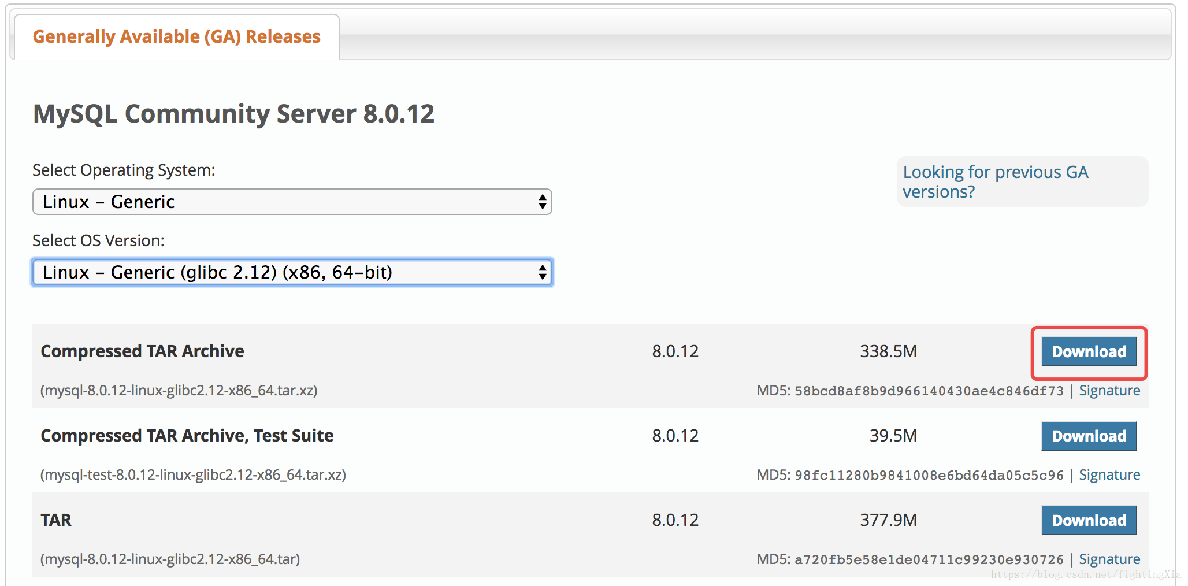Screen dimensions: 1188x586
Task: Click filename mysql-8.0.12-linux-glibc2.12-x86_64.tar
Action: (x=170, y=559)
